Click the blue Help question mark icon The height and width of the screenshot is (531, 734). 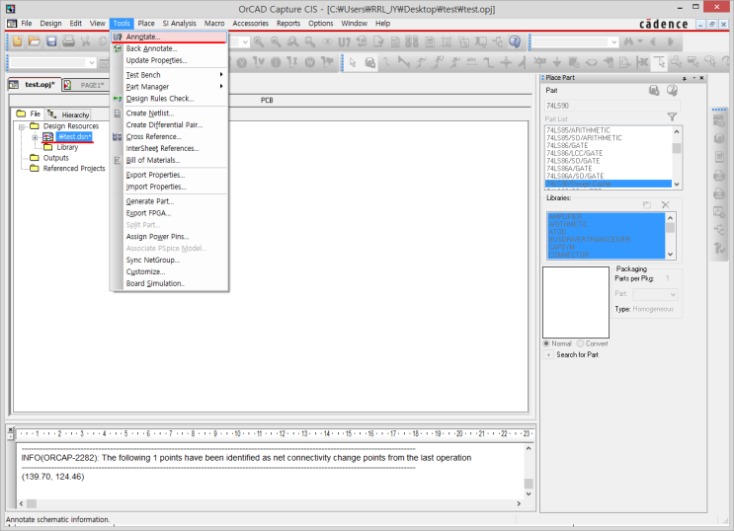[x=515, y=41]
